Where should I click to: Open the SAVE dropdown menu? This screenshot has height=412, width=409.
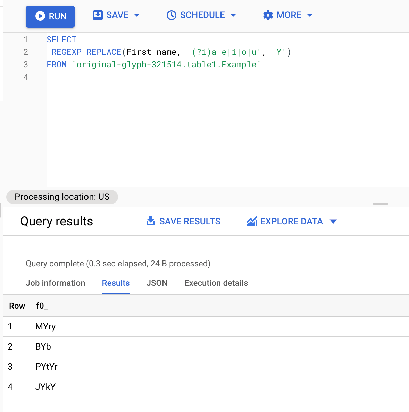pos(137,15)
